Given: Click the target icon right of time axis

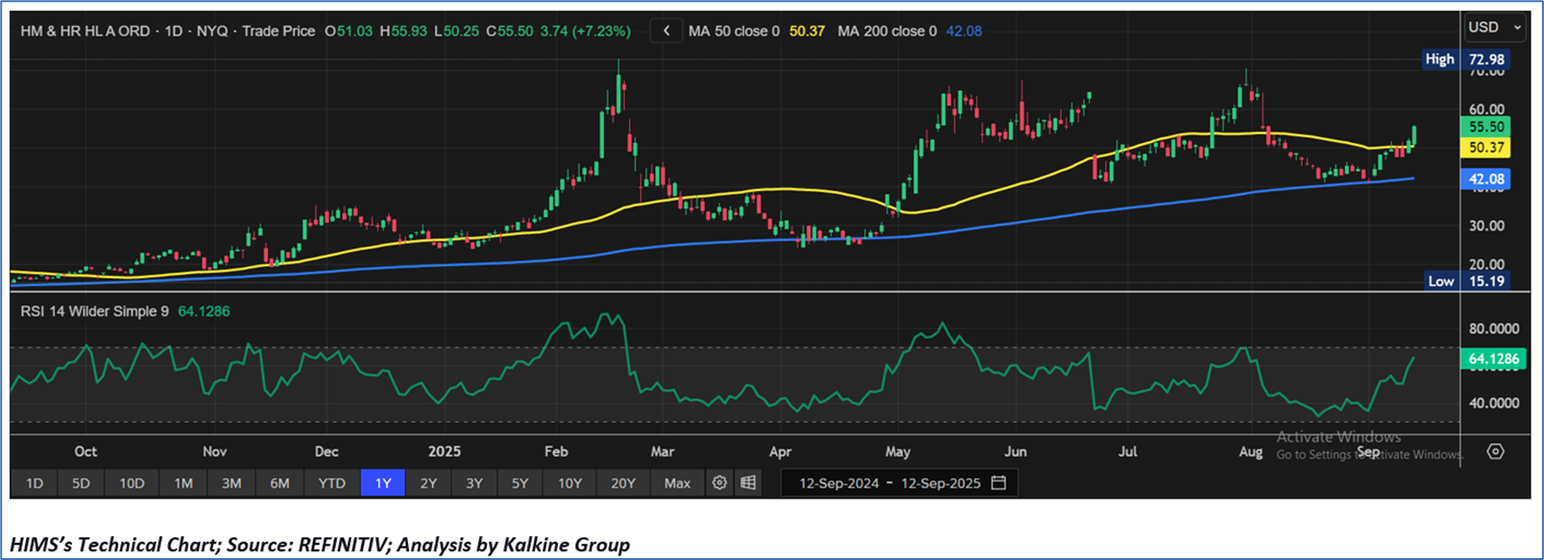Looking at the screenshot, I should pos(1495,452).
